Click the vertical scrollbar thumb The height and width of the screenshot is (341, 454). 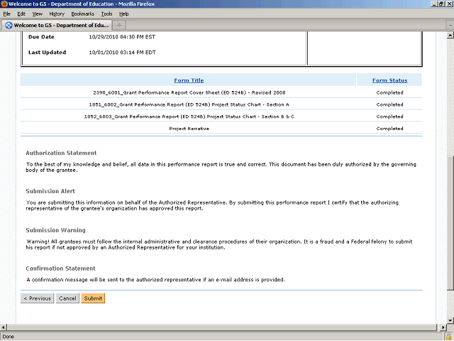point(450,223)
